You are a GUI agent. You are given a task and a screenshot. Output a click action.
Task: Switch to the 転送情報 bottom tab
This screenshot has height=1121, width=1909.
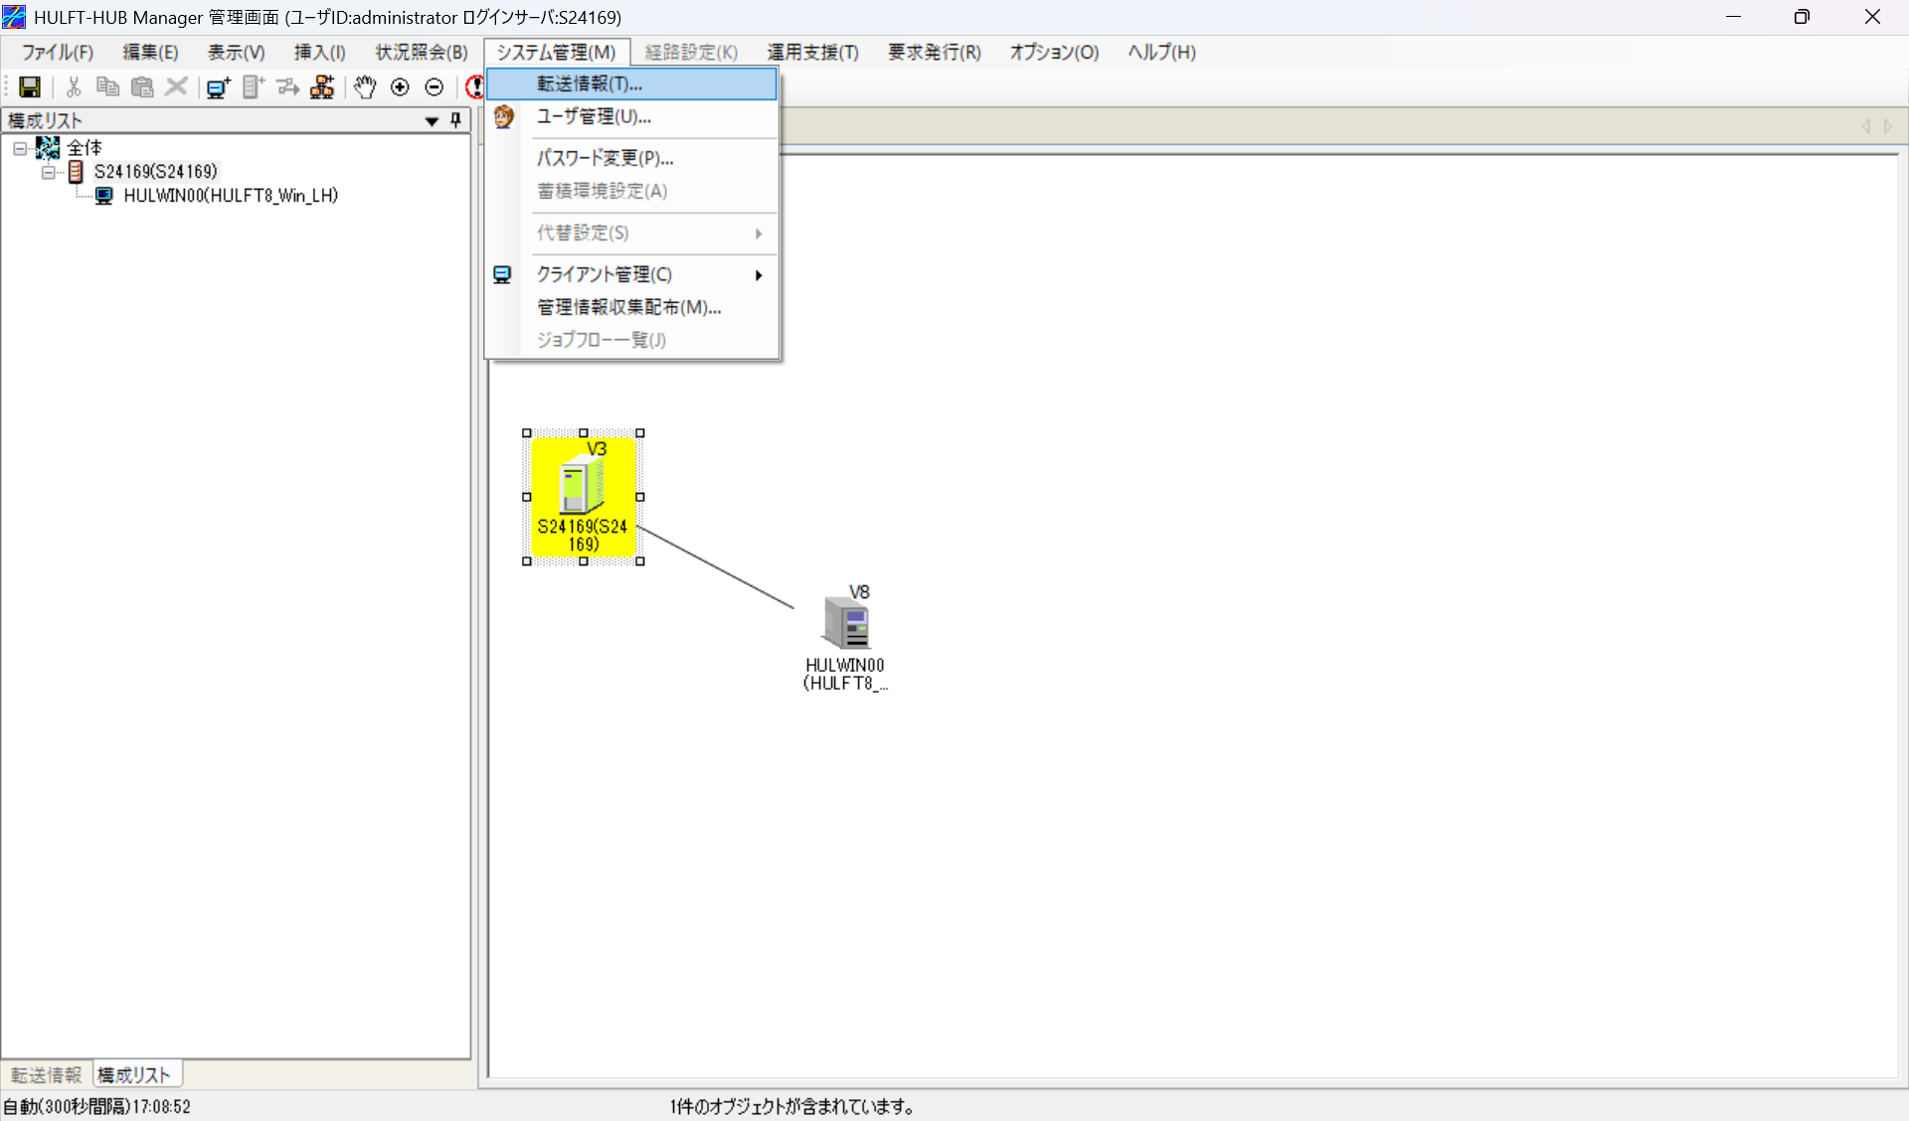point(47,1074)
